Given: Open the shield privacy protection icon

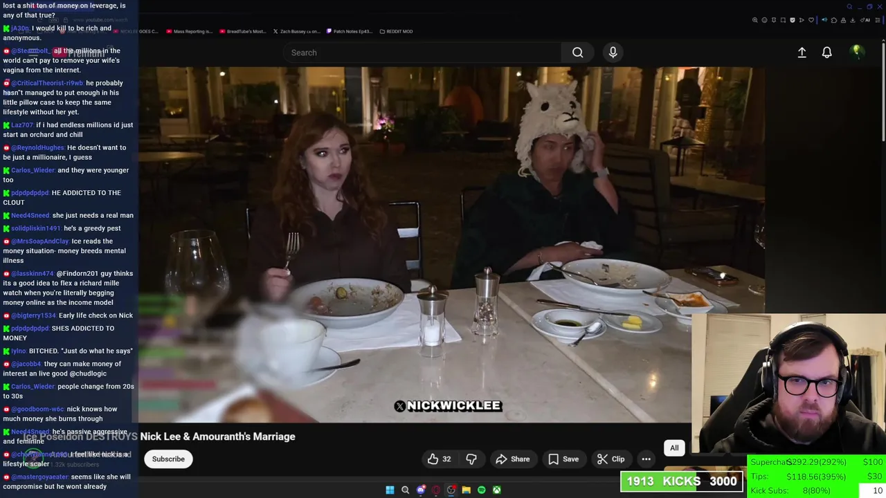Looking at the screenshot, I should tap(793, 20).
